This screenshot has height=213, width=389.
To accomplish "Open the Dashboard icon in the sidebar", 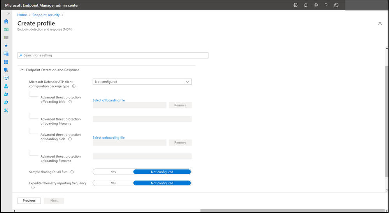I will [x=6, y=29].
